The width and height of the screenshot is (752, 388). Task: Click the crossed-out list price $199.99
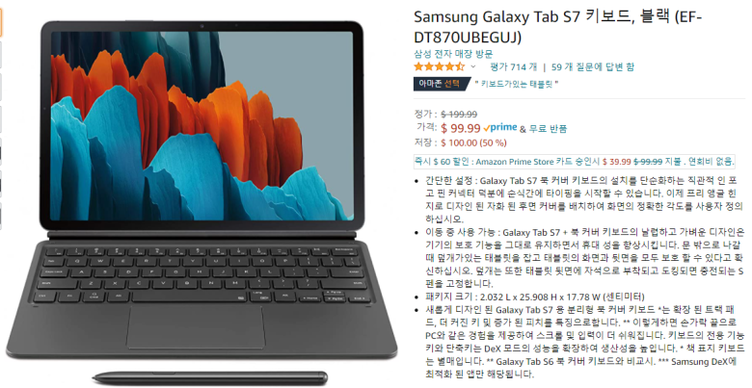point(459,114)
